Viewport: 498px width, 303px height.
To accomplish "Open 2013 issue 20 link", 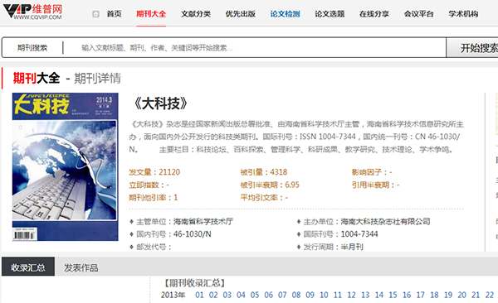I will click(462, 295).
